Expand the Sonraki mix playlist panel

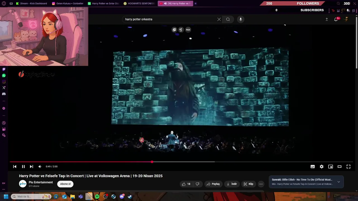tap(339, 182)
